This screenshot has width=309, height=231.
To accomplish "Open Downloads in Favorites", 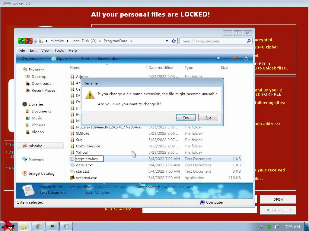I will 41,84.
